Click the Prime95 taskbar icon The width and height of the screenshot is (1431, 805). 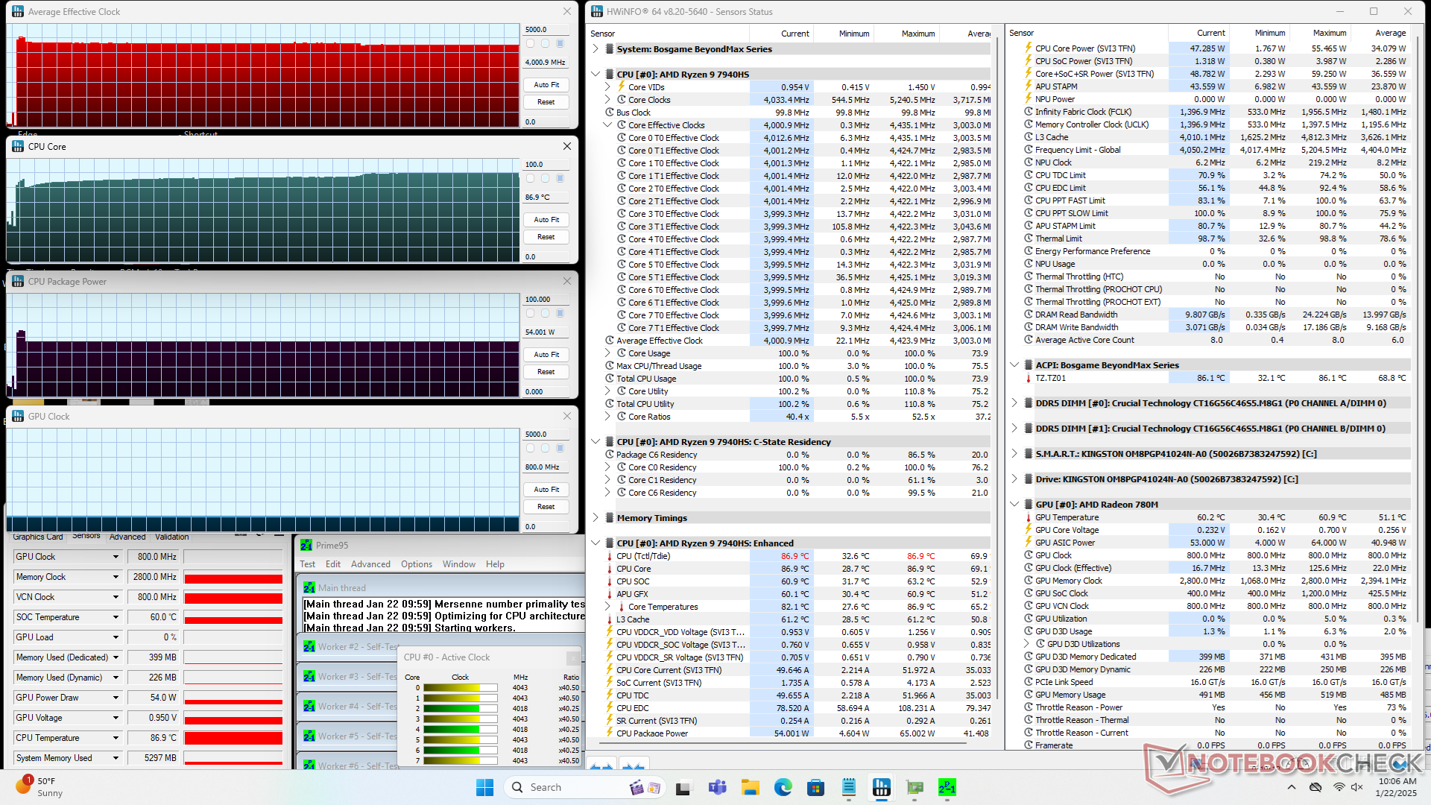(x=947, y=787)
